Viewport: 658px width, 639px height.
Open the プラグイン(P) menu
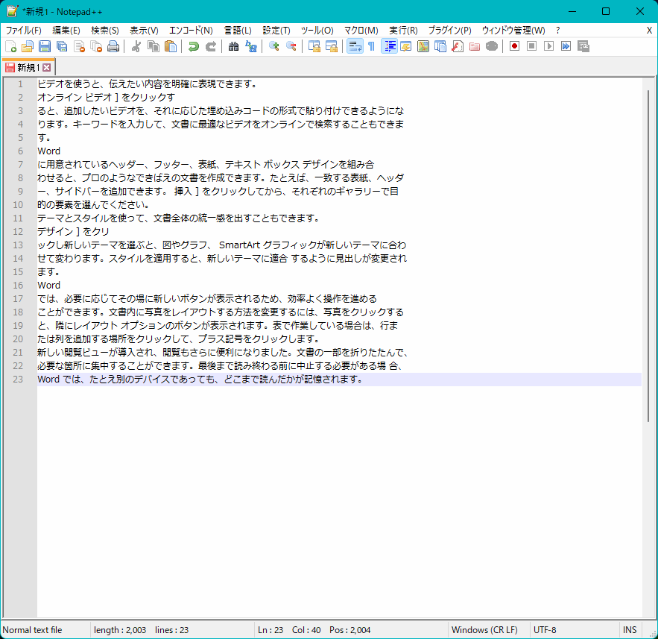coord(450,31)
